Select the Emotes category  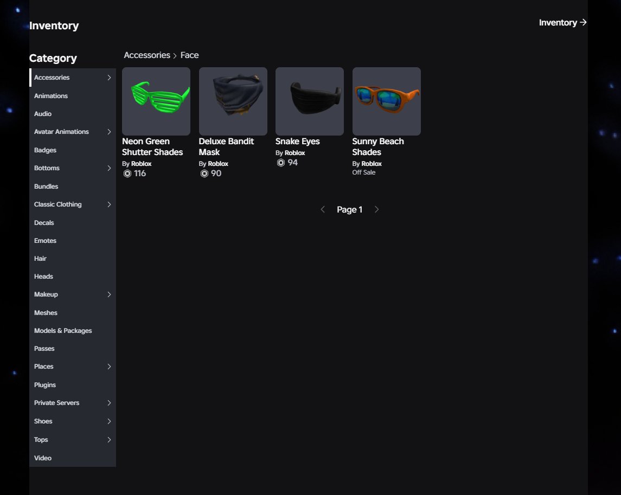click(x=73, y=241)
